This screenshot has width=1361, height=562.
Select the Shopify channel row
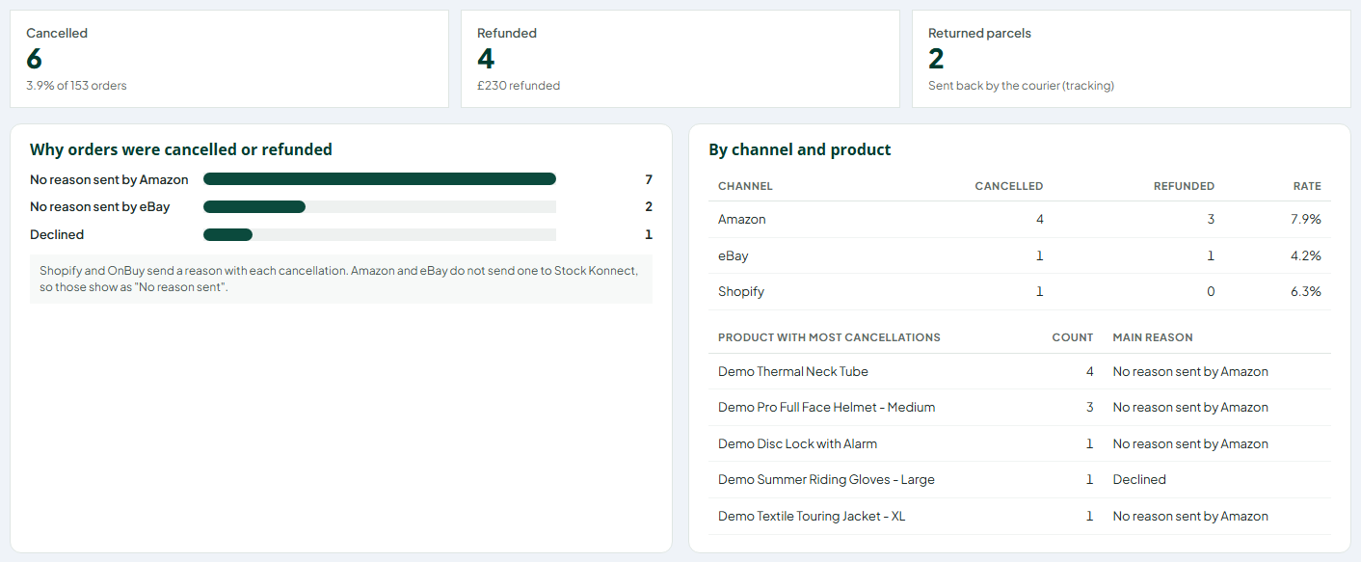[x=1020, y=291]
